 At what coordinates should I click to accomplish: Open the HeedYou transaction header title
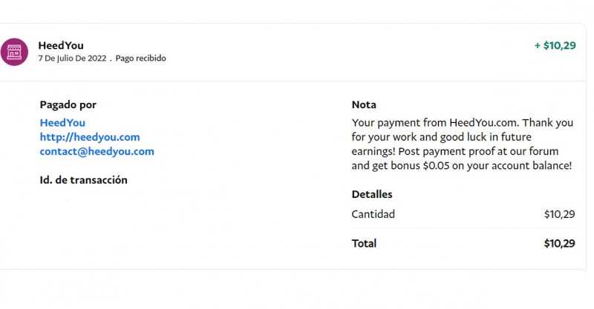point(61,46)
